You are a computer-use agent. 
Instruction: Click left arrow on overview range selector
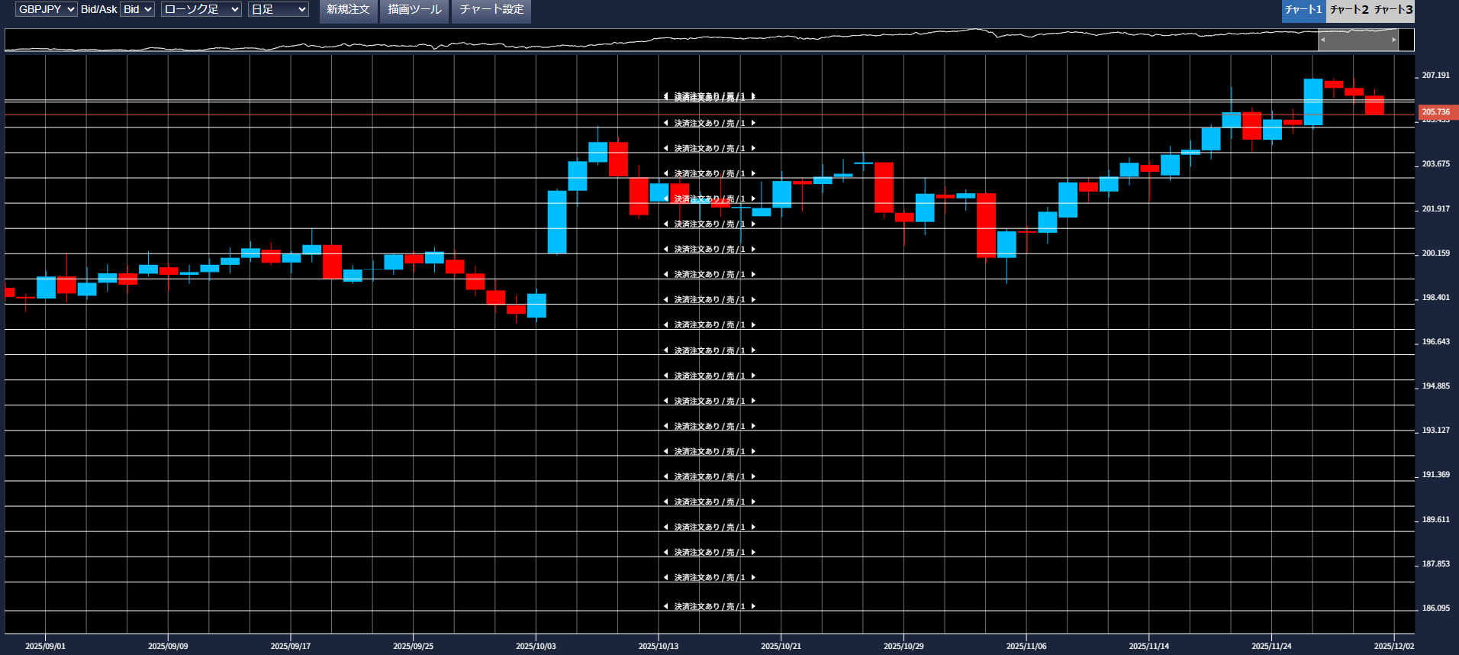coord(1322,40)
